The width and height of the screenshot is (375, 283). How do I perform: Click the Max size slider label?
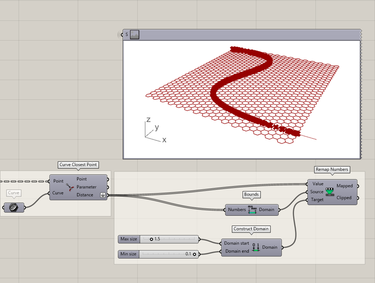pos(129,239)
